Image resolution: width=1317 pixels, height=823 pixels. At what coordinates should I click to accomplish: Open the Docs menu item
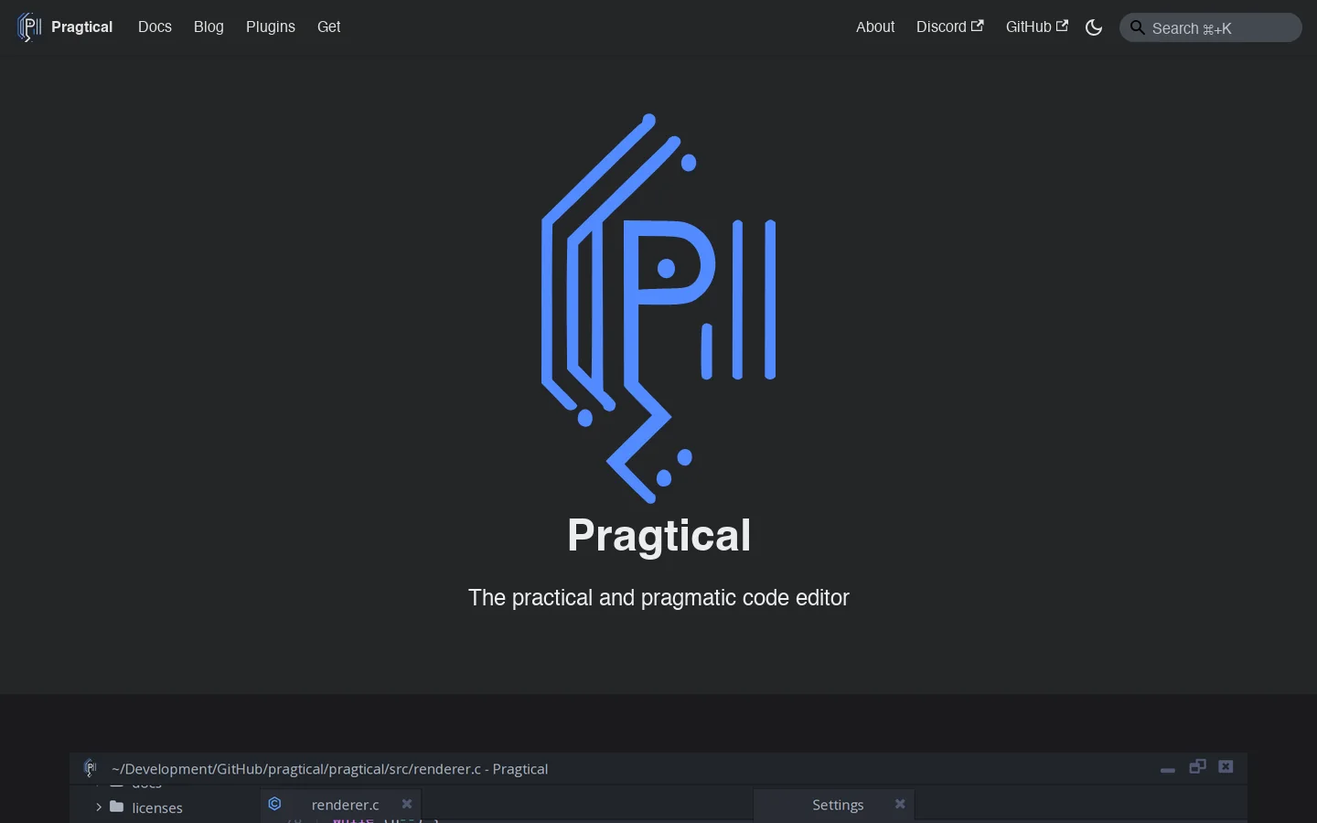point(155,27)
